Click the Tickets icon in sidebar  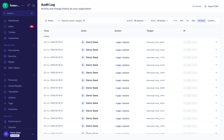coord(5,32)
